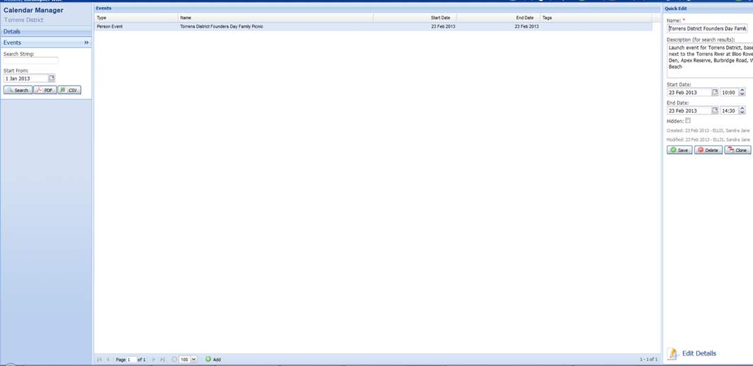Open the page size dropdown showing 100

click(194, 360)
